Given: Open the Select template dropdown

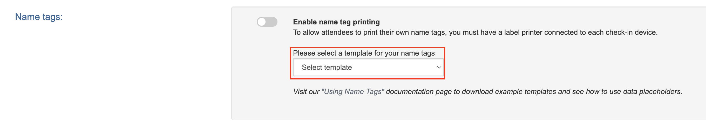Looking at the screenshot, I should pos(368,67).
